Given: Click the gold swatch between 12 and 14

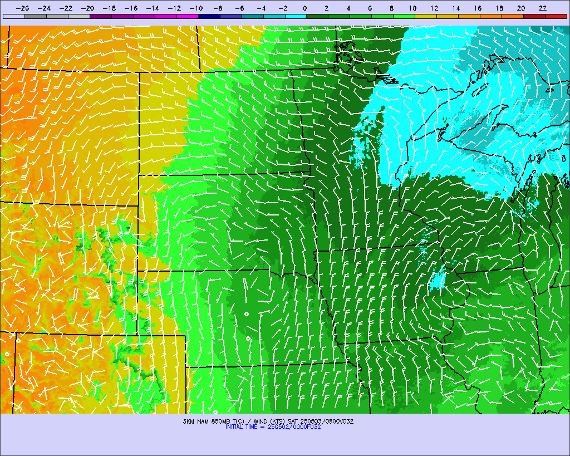Looking at the screenshot, I should pyautogui.click(x=448, y=16).
